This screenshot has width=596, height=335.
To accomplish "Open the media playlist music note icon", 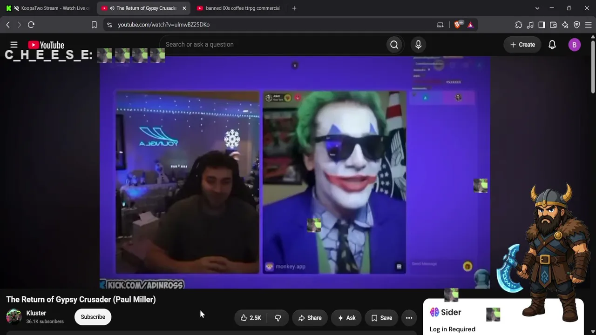I will coord(530,25).
